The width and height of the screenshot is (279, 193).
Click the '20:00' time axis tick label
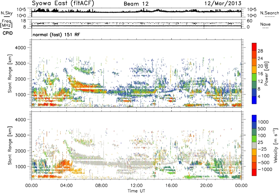206,186
